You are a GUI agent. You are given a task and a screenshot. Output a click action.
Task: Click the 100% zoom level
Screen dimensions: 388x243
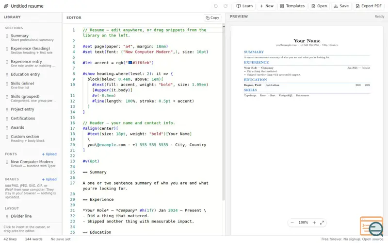[x=303, y=223]
